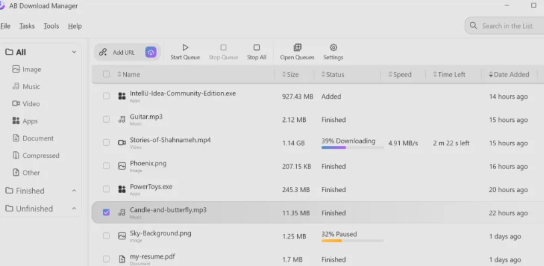Image resolution: width=544 pixels, height=266 pixels.
Task: Toggle the select-all checkbox in header
Action: click(106, 74)
